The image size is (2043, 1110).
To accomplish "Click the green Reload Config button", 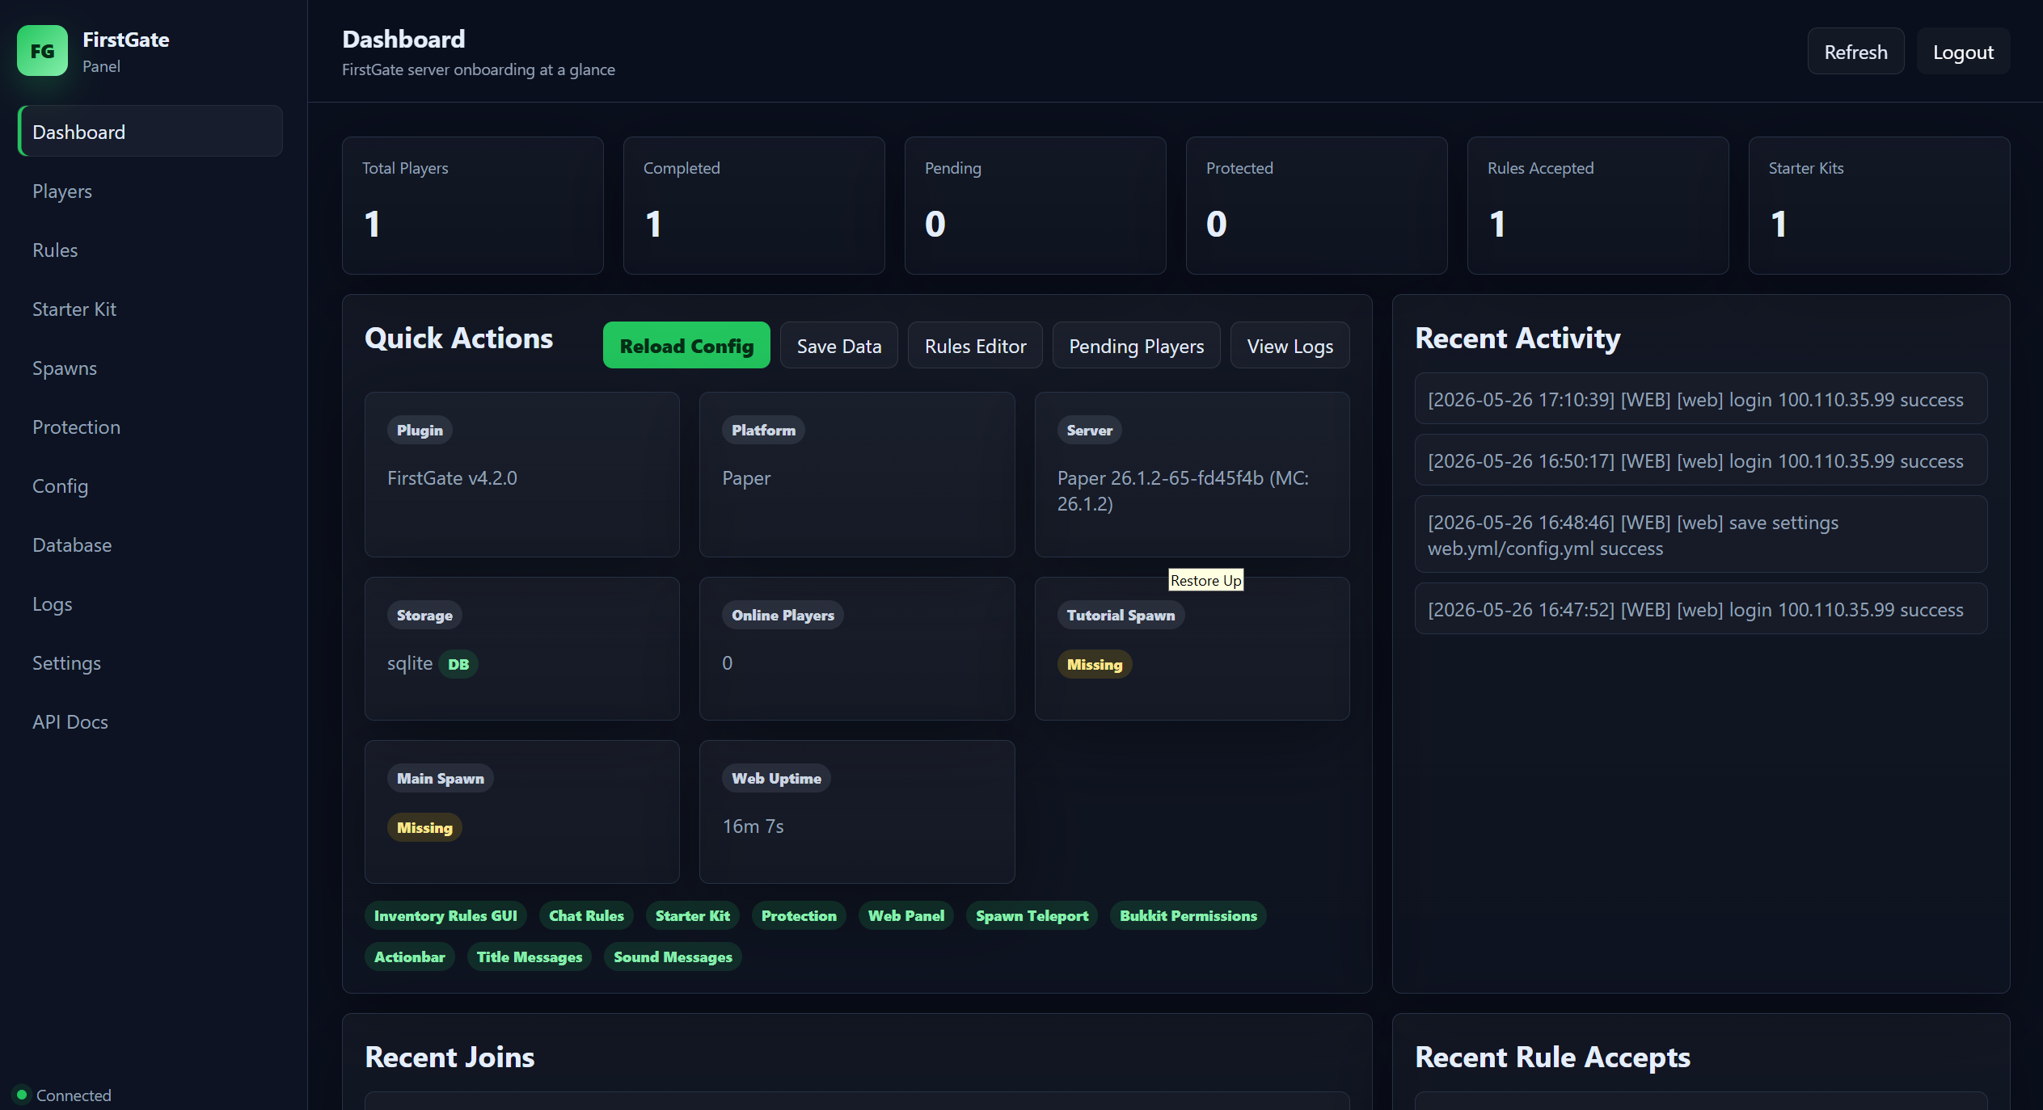I will click(x=686, y=346).
